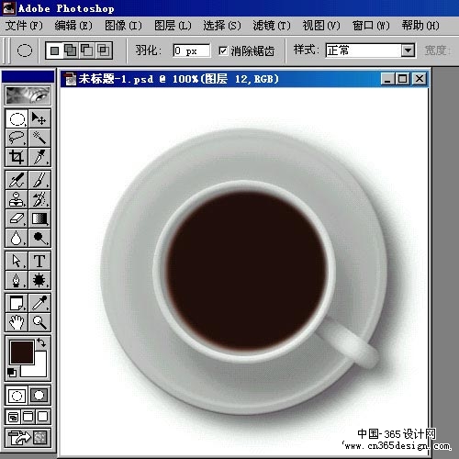Click the Intersect with selection button
Viewport: 459px width, 459px height.
(104, 50)
